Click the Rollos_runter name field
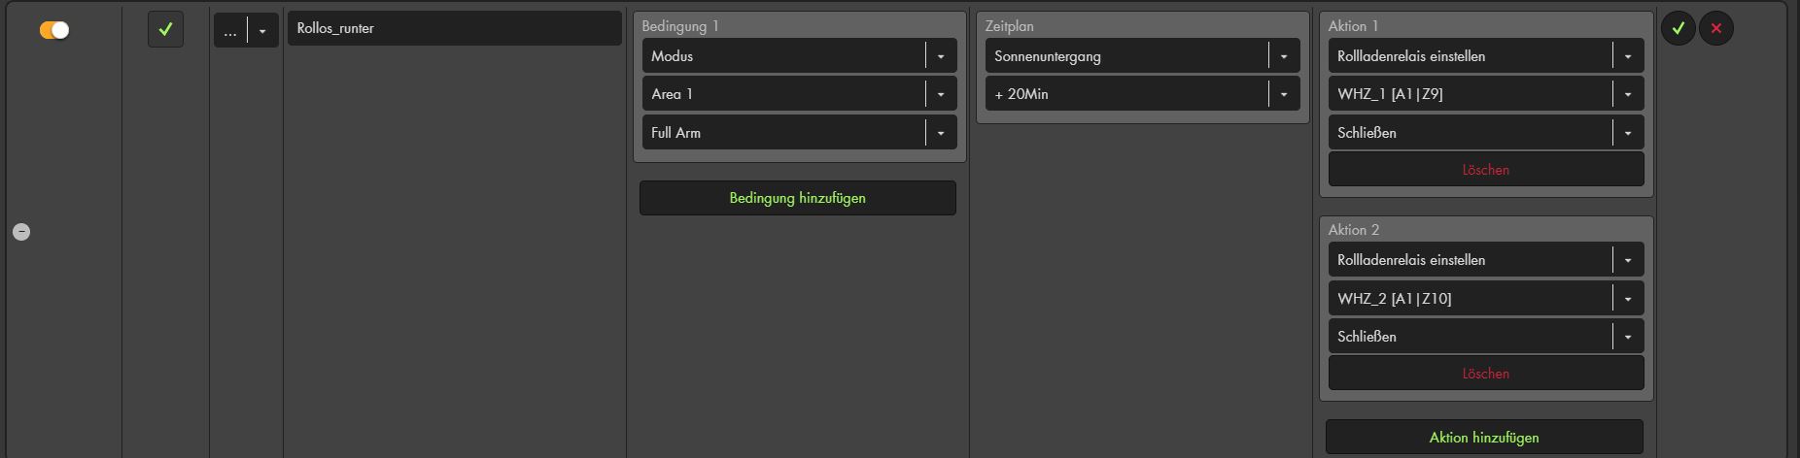 pos(454,28)
